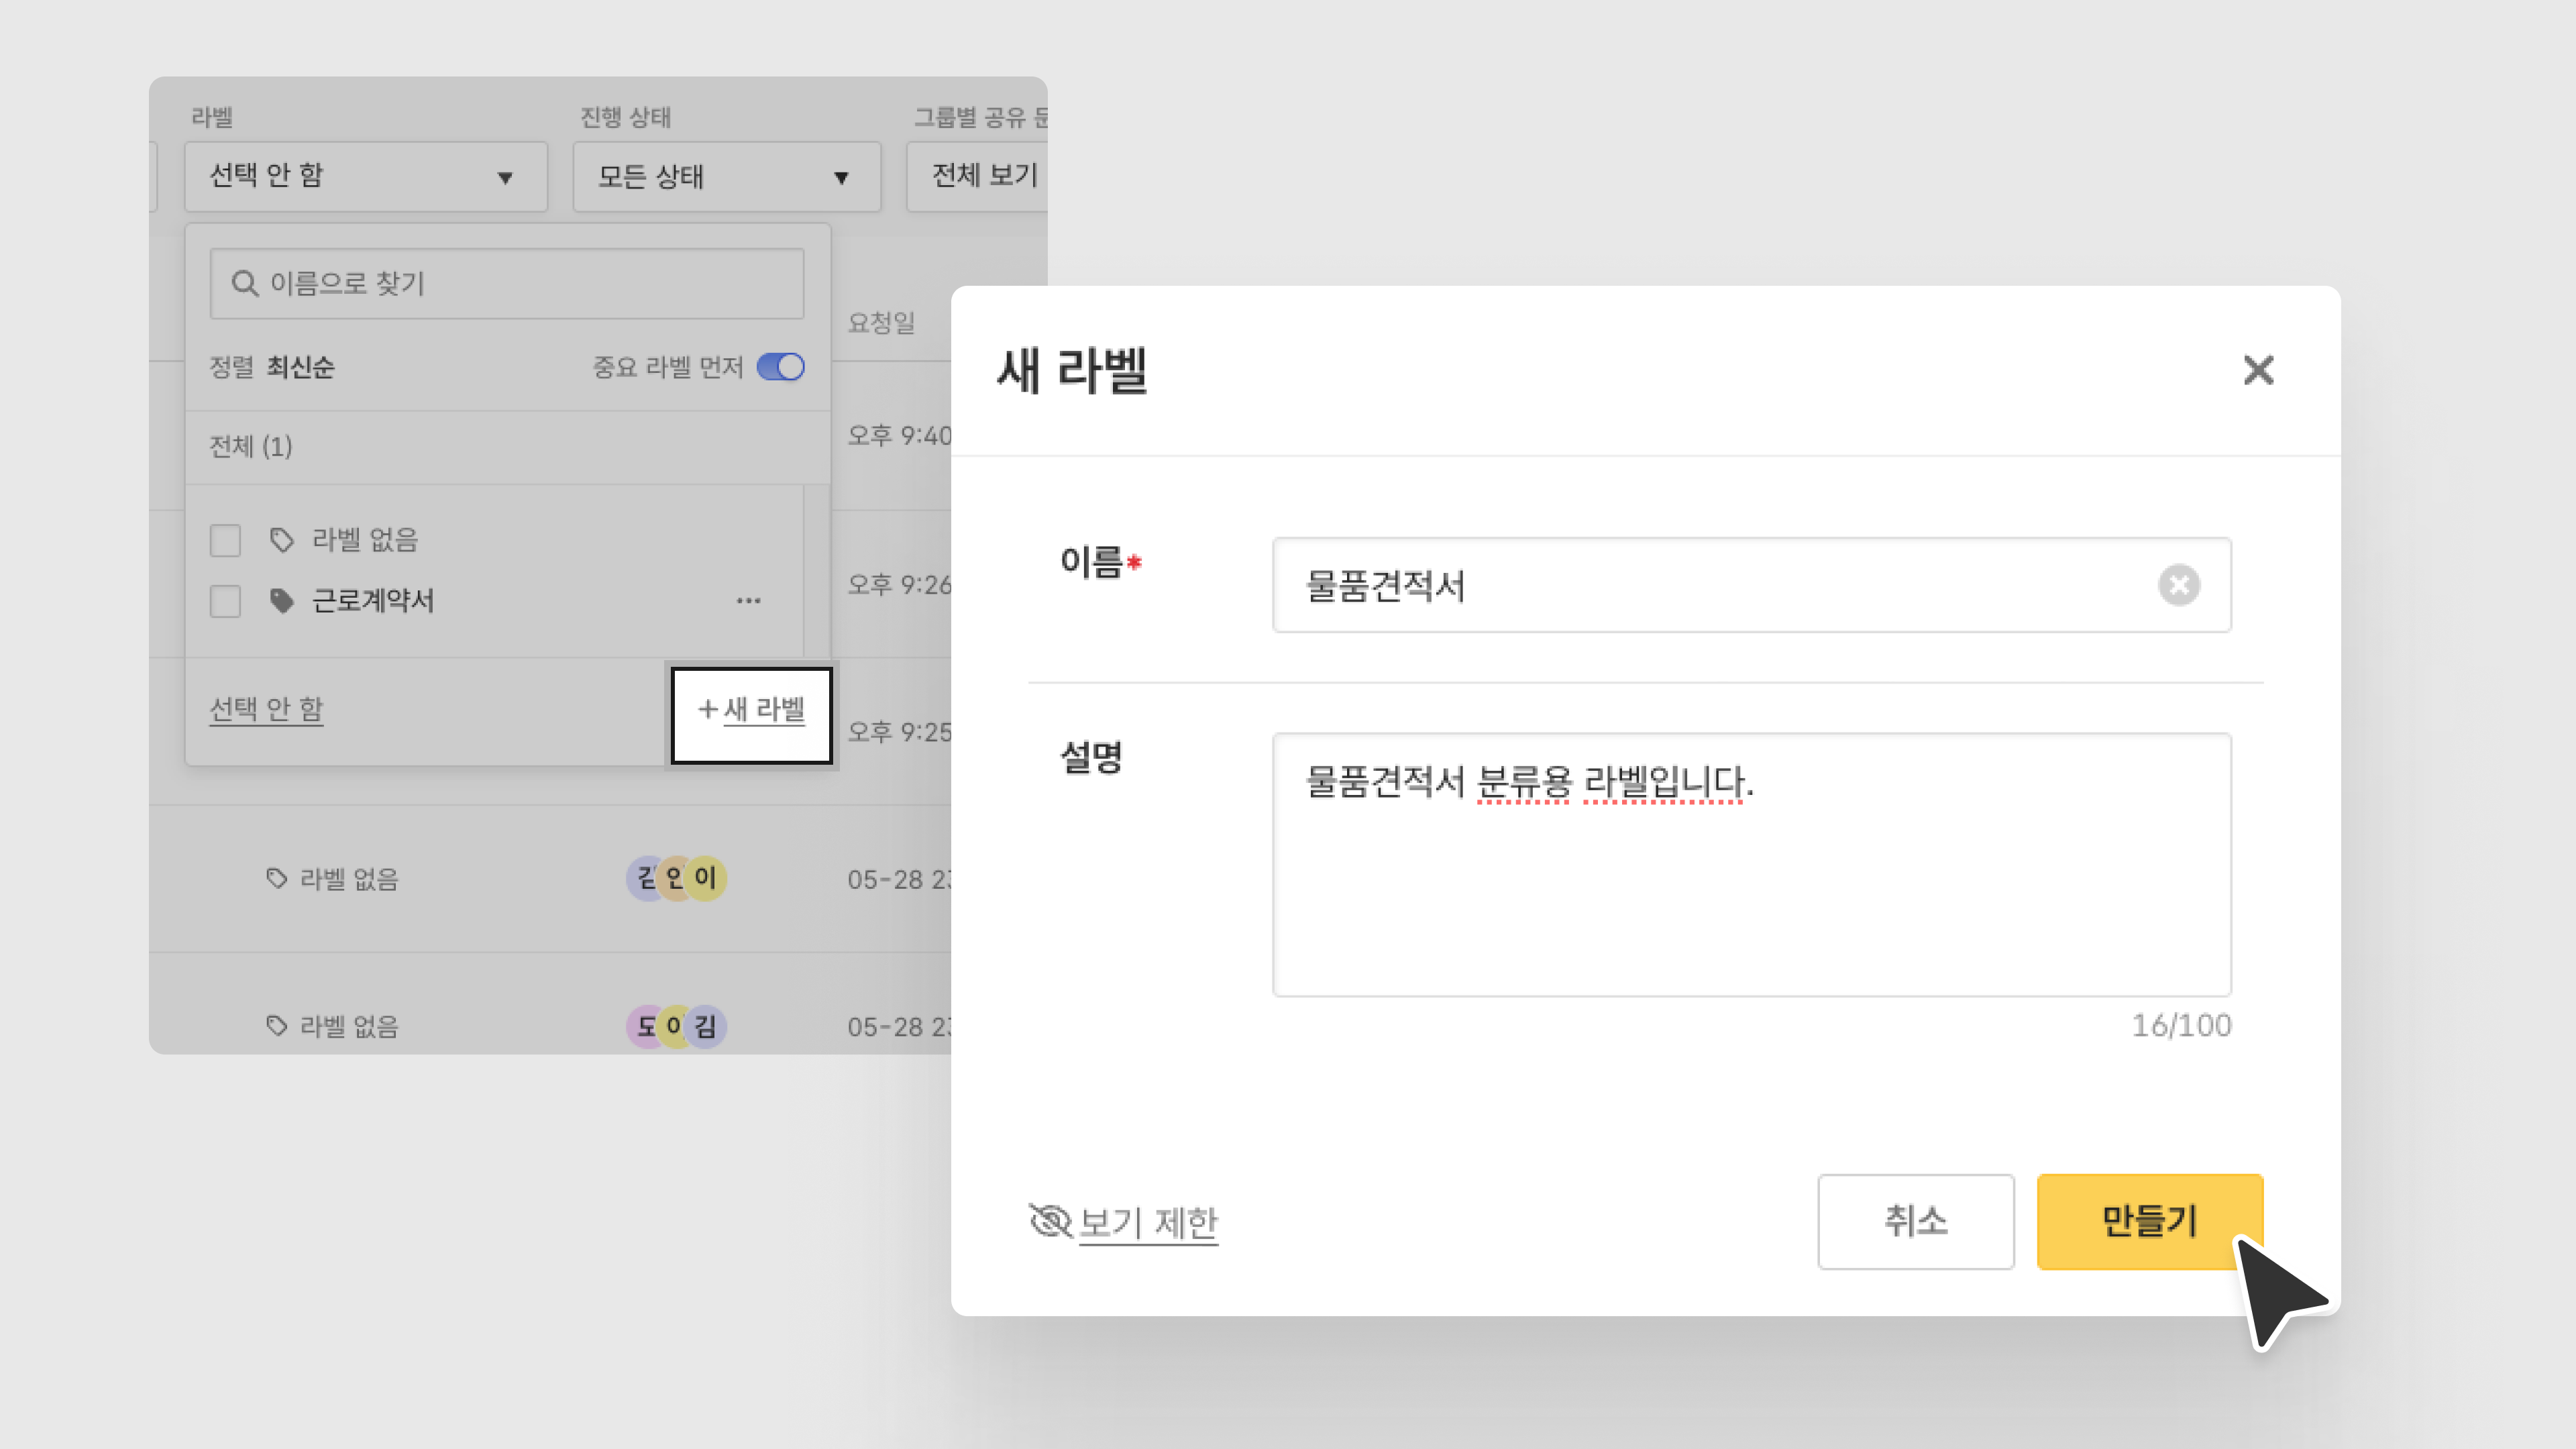This screenshot has height=1449, width=2576.
Task: Select the 전체 (1) label group
Action: pos(250,446)
